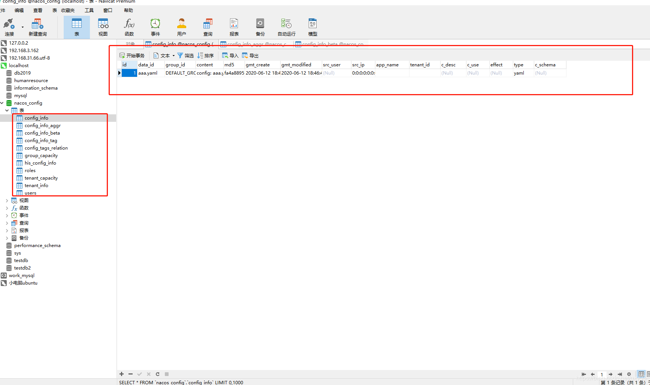Viewport: 650px width, 385px height.
Task: Open the 查询 query toolbar button
Action: 208,27
